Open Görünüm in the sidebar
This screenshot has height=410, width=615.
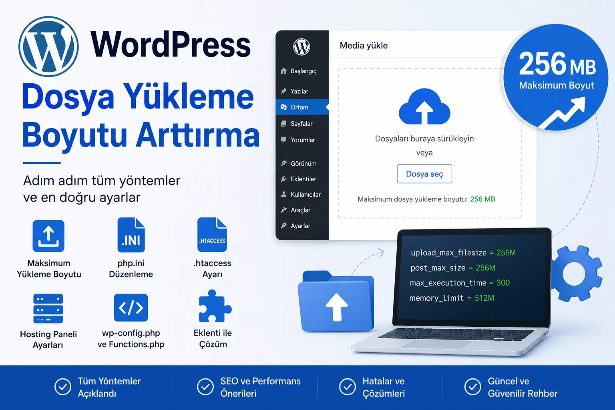pos(302,163)
